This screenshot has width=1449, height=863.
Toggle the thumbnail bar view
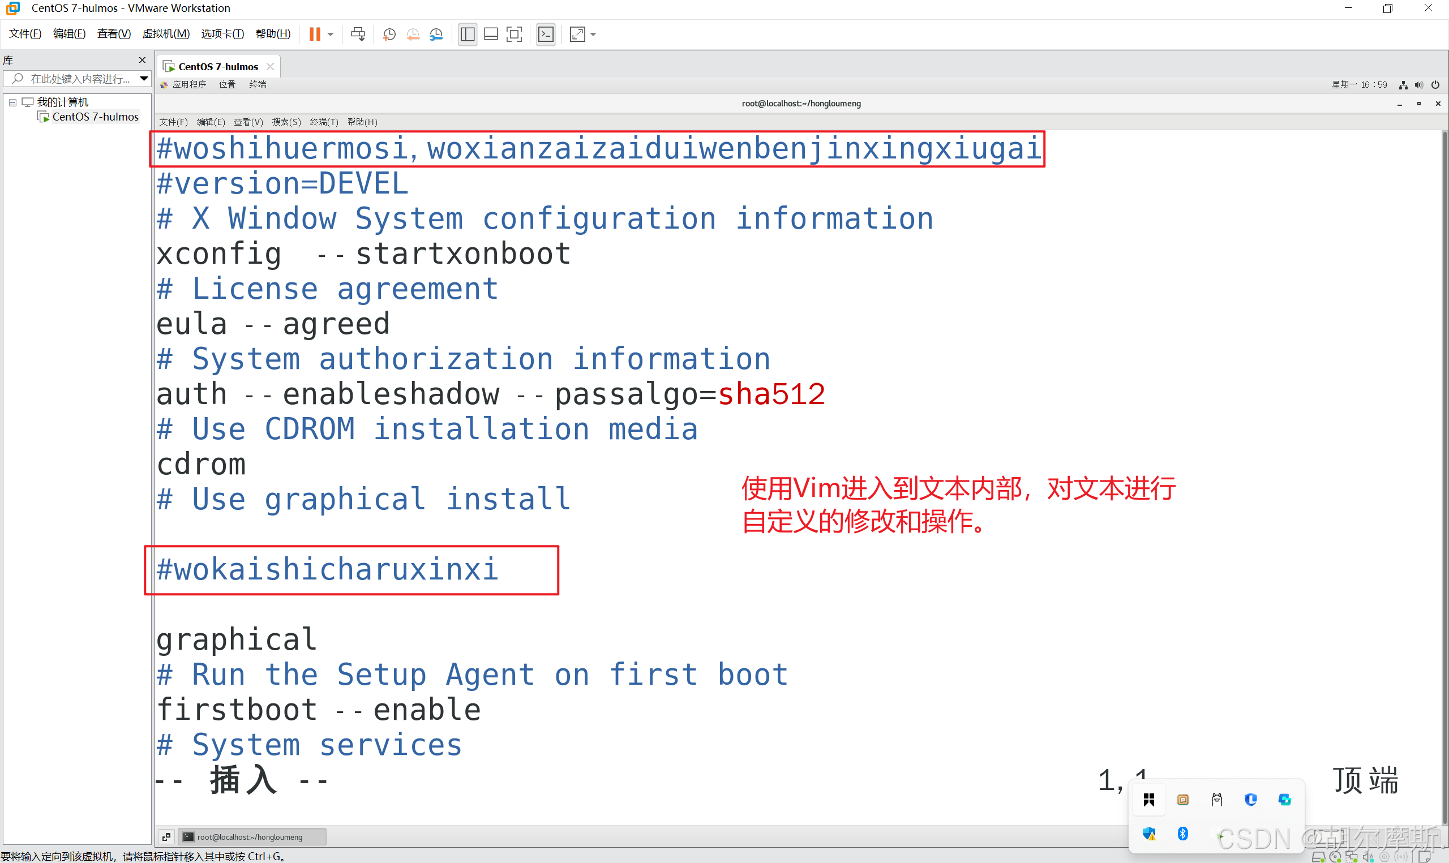[x=491, y=35]
